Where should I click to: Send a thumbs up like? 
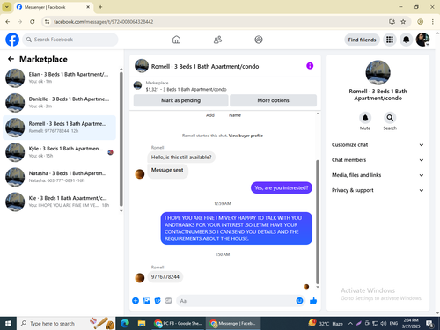313,301
